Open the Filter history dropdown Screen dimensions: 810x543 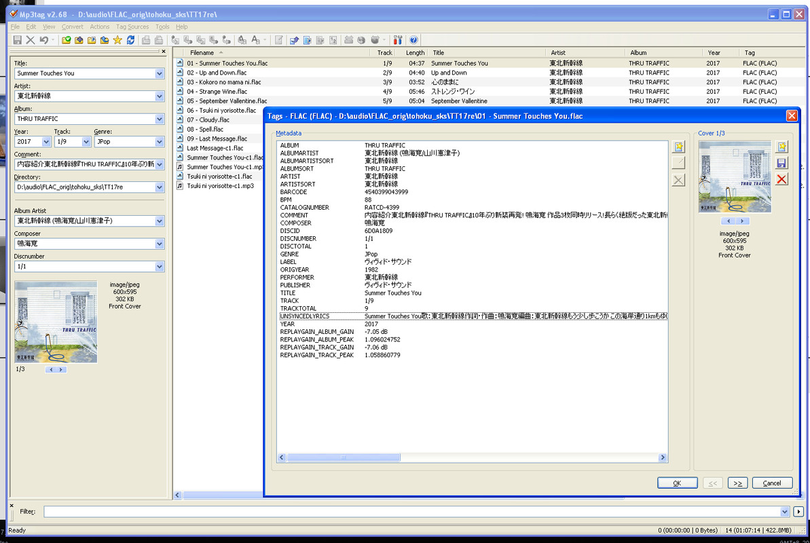pos(785,512)
